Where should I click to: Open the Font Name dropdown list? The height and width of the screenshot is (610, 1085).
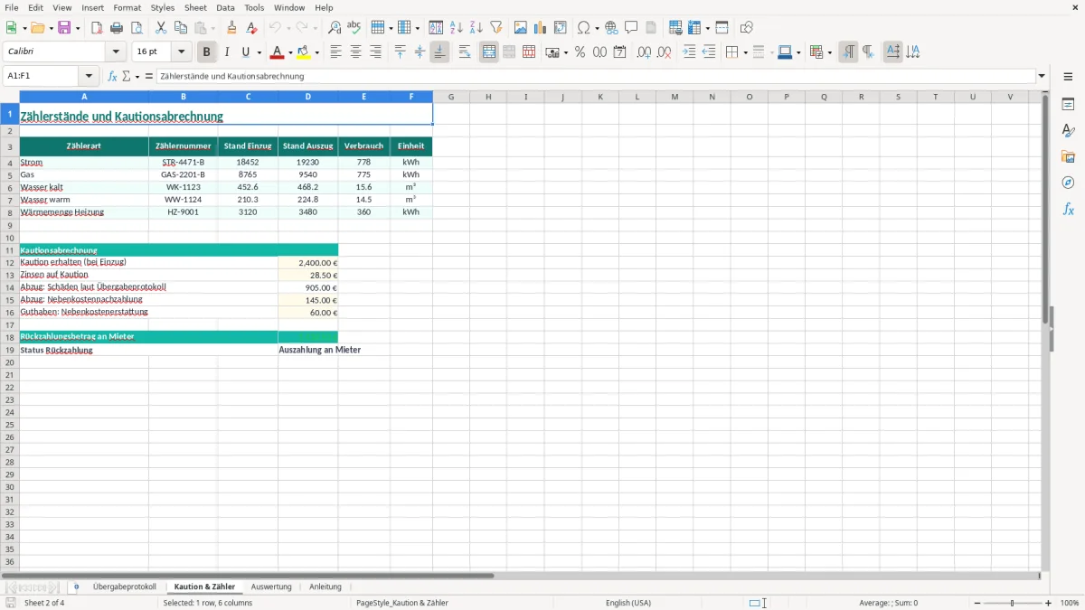point(116,52)
